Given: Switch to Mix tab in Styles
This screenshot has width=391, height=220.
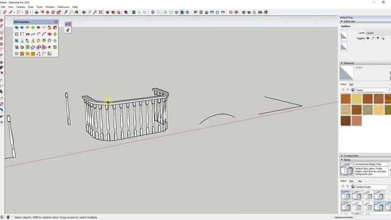Looking at the screenshot, I should click(360, 182).
